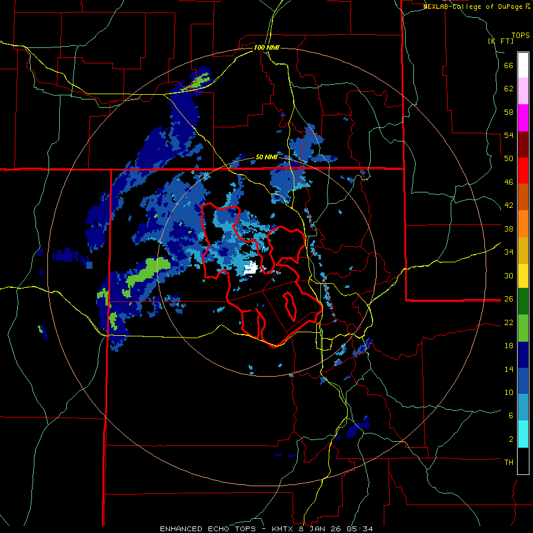Click the magenta segment of the tops legend

(x=523, y=118)
